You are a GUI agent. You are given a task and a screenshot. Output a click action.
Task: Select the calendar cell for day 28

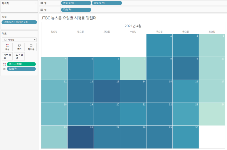133,137
